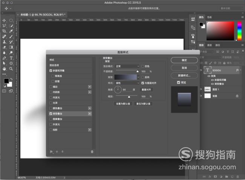This screenshot has height=180, width=245.
Task: Select the Elliptical Marquee tool
Action: pos(11,20)
